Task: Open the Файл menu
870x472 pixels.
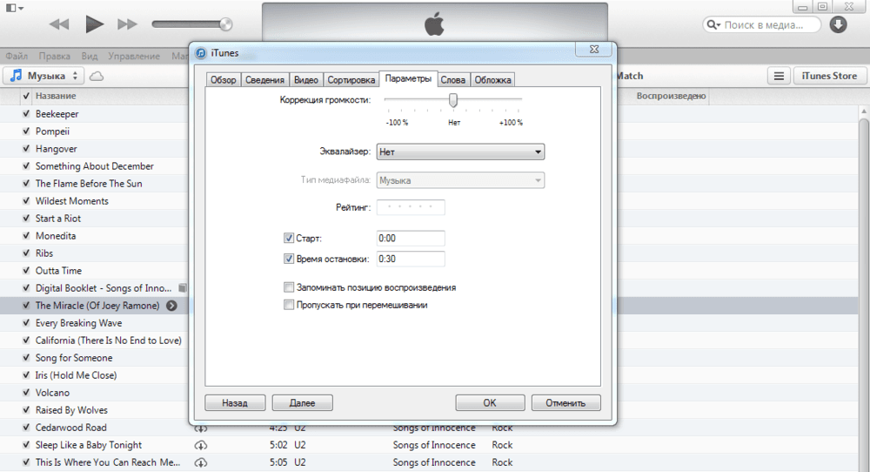Action: coord(17,56)
